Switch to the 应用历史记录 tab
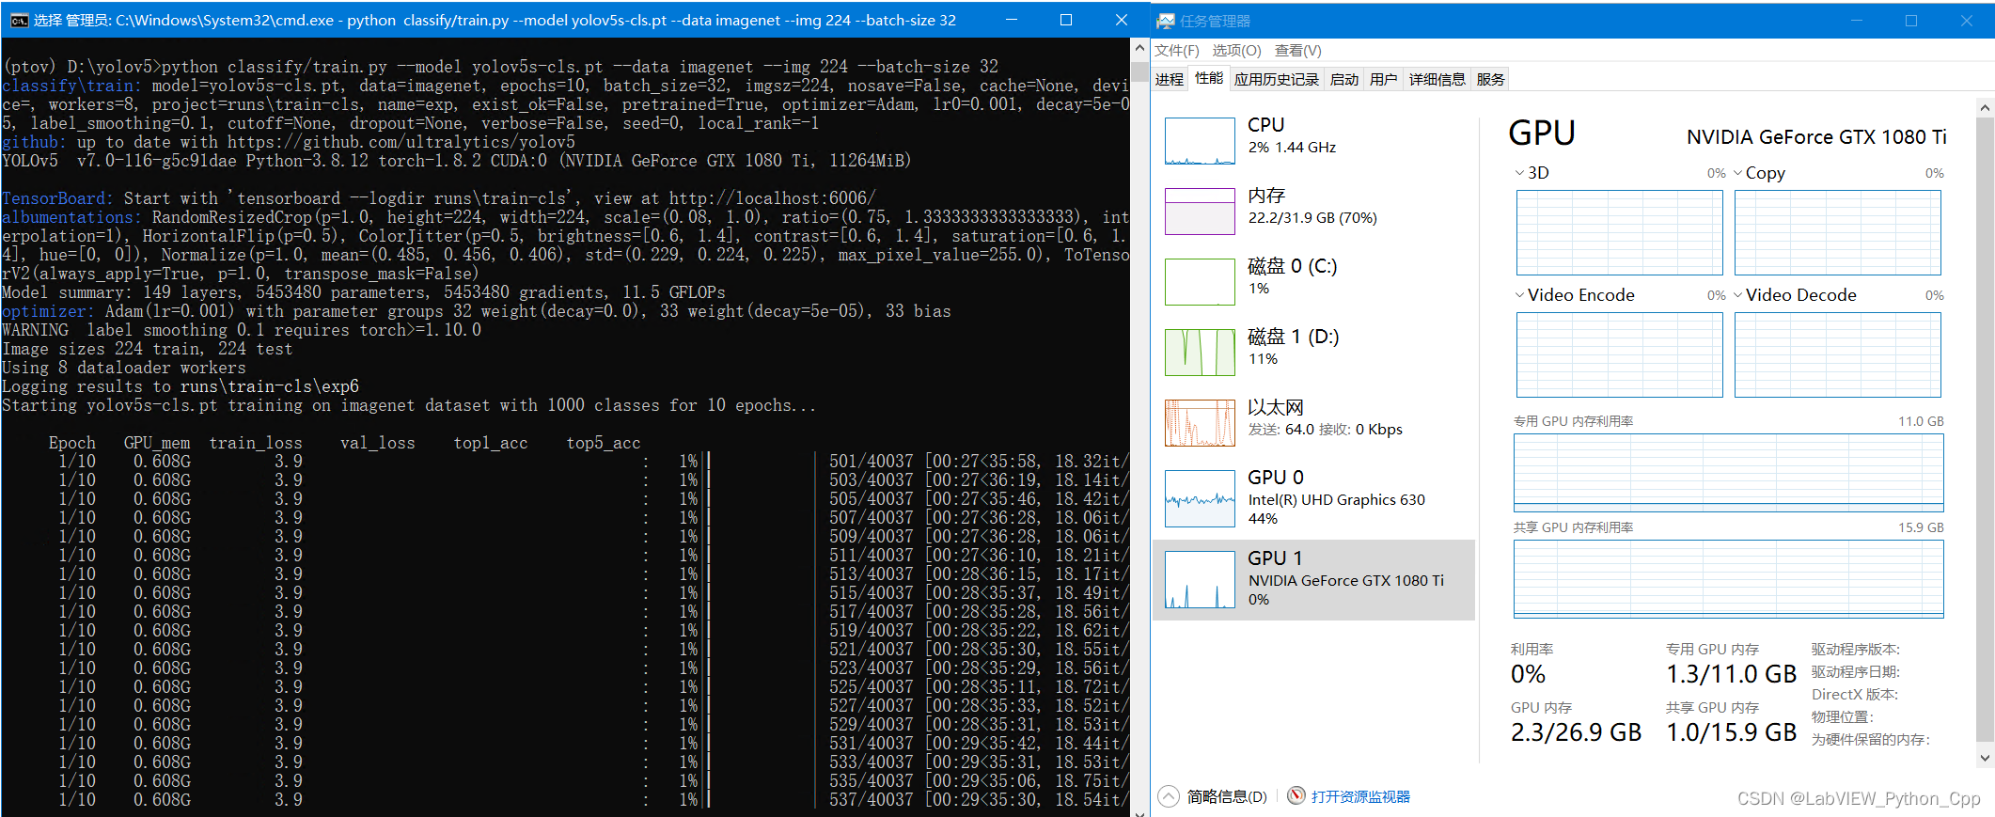Viewport: 1995px width, 817px height. pos(1276,80)
